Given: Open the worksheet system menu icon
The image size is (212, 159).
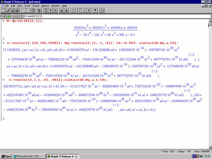Looking at the screenshot, I should [x=3, y=6].
